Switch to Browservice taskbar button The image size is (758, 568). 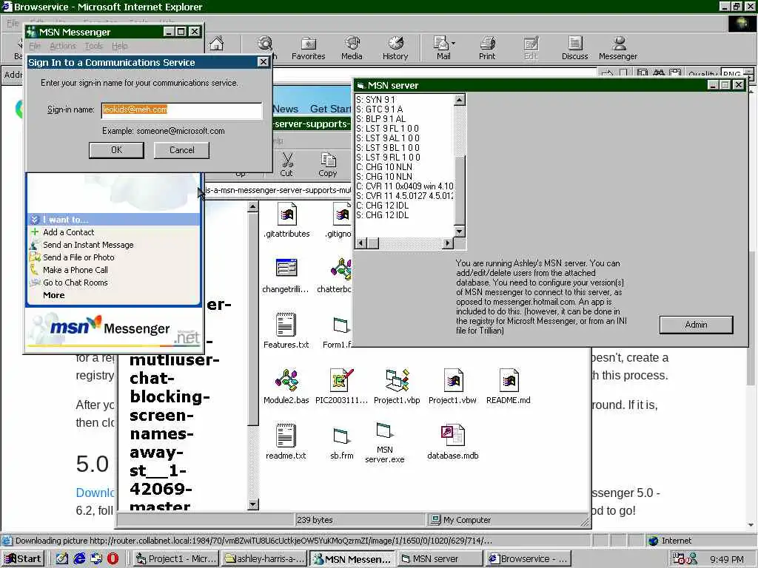529,559
